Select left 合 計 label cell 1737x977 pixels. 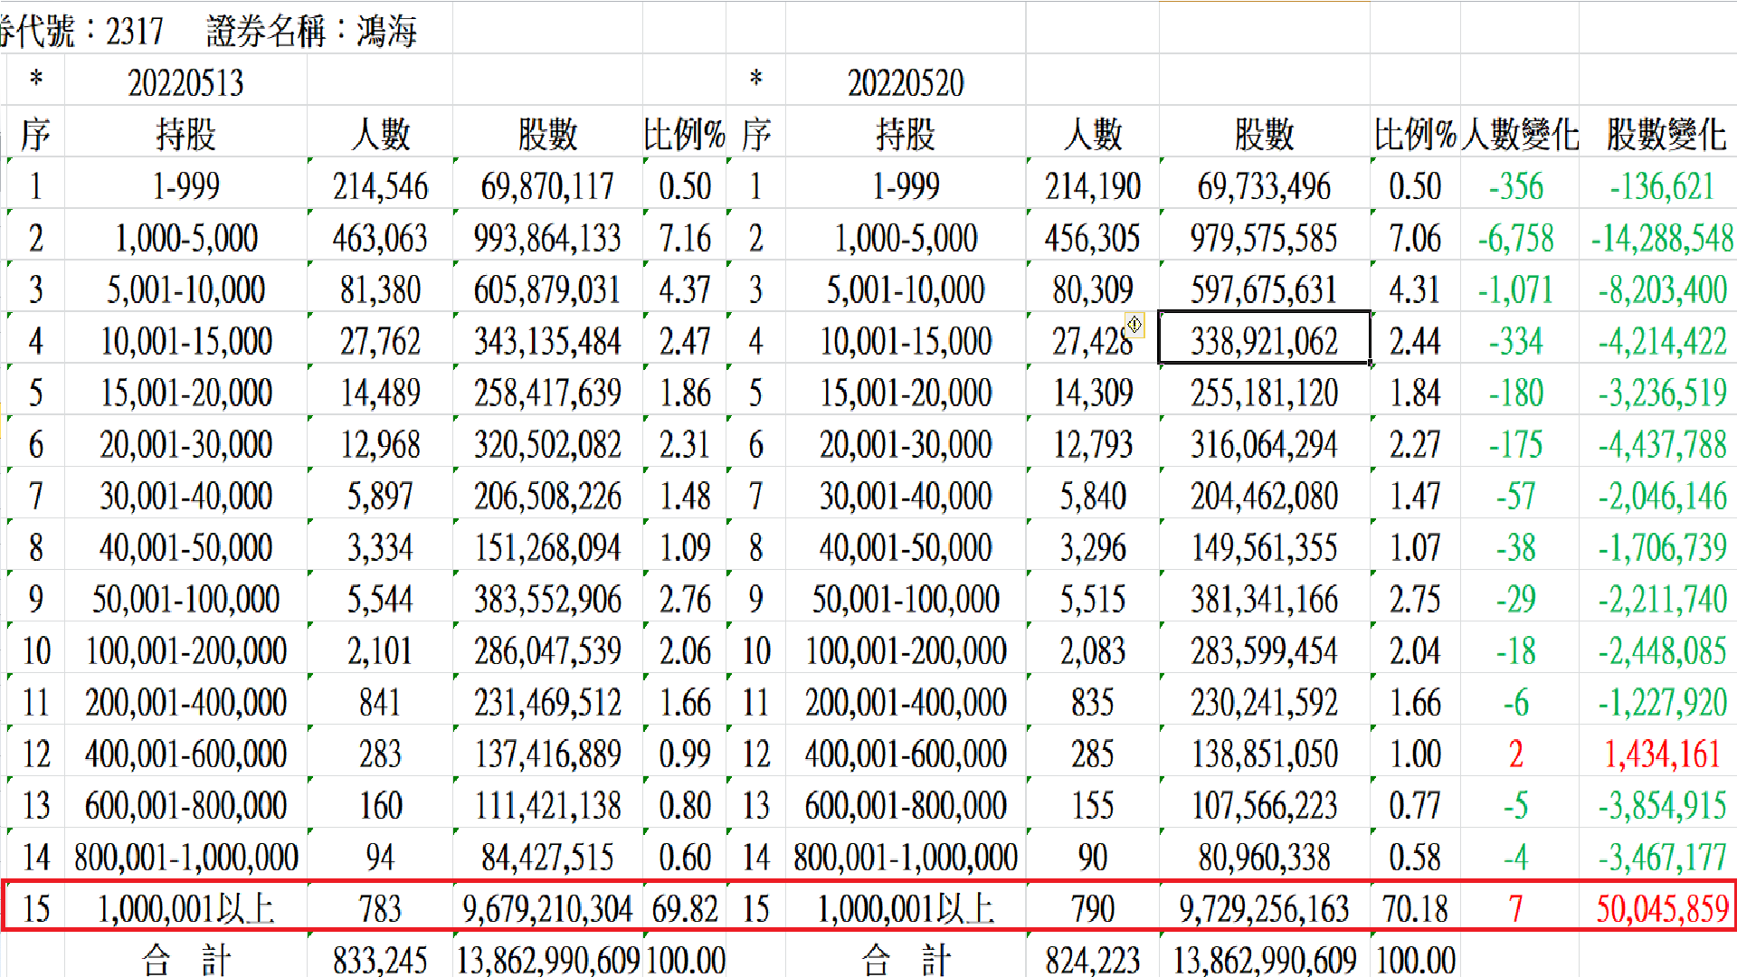click(185, 959)
